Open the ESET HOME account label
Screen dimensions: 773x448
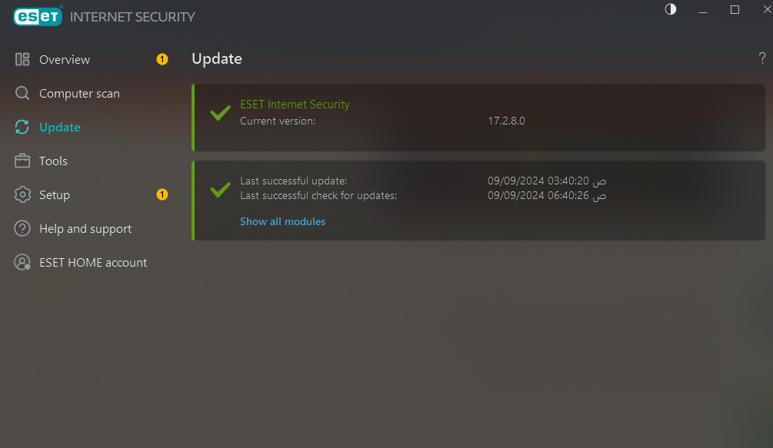pyautogui.click(x=93, y=262)
